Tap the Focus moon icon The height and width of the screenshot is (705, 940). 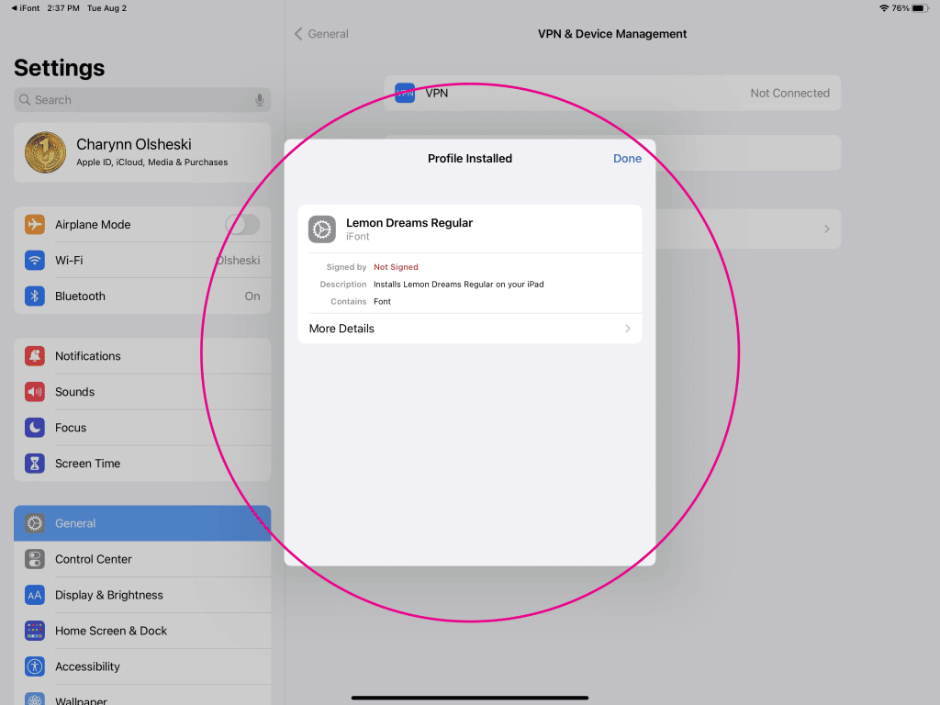(x=35, y=428)
